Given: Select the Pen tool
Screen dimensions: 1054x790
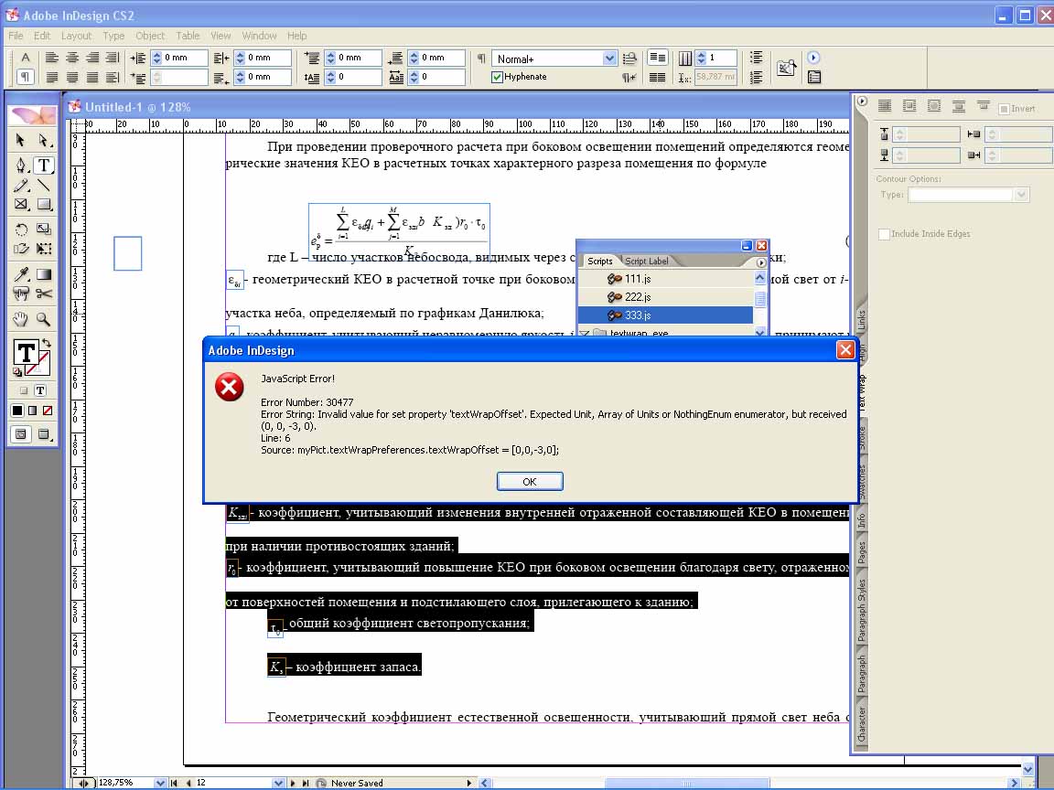Looking at the screenshot, I should coord(21,165).
